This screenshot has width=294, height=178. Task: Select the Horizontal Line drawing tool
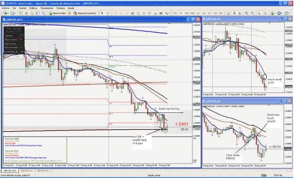coord(121,13)
